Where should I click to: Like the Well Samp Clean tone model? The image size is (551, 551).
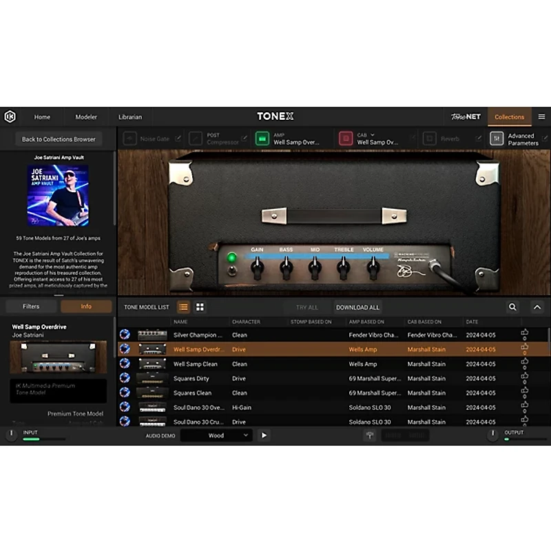525,361
